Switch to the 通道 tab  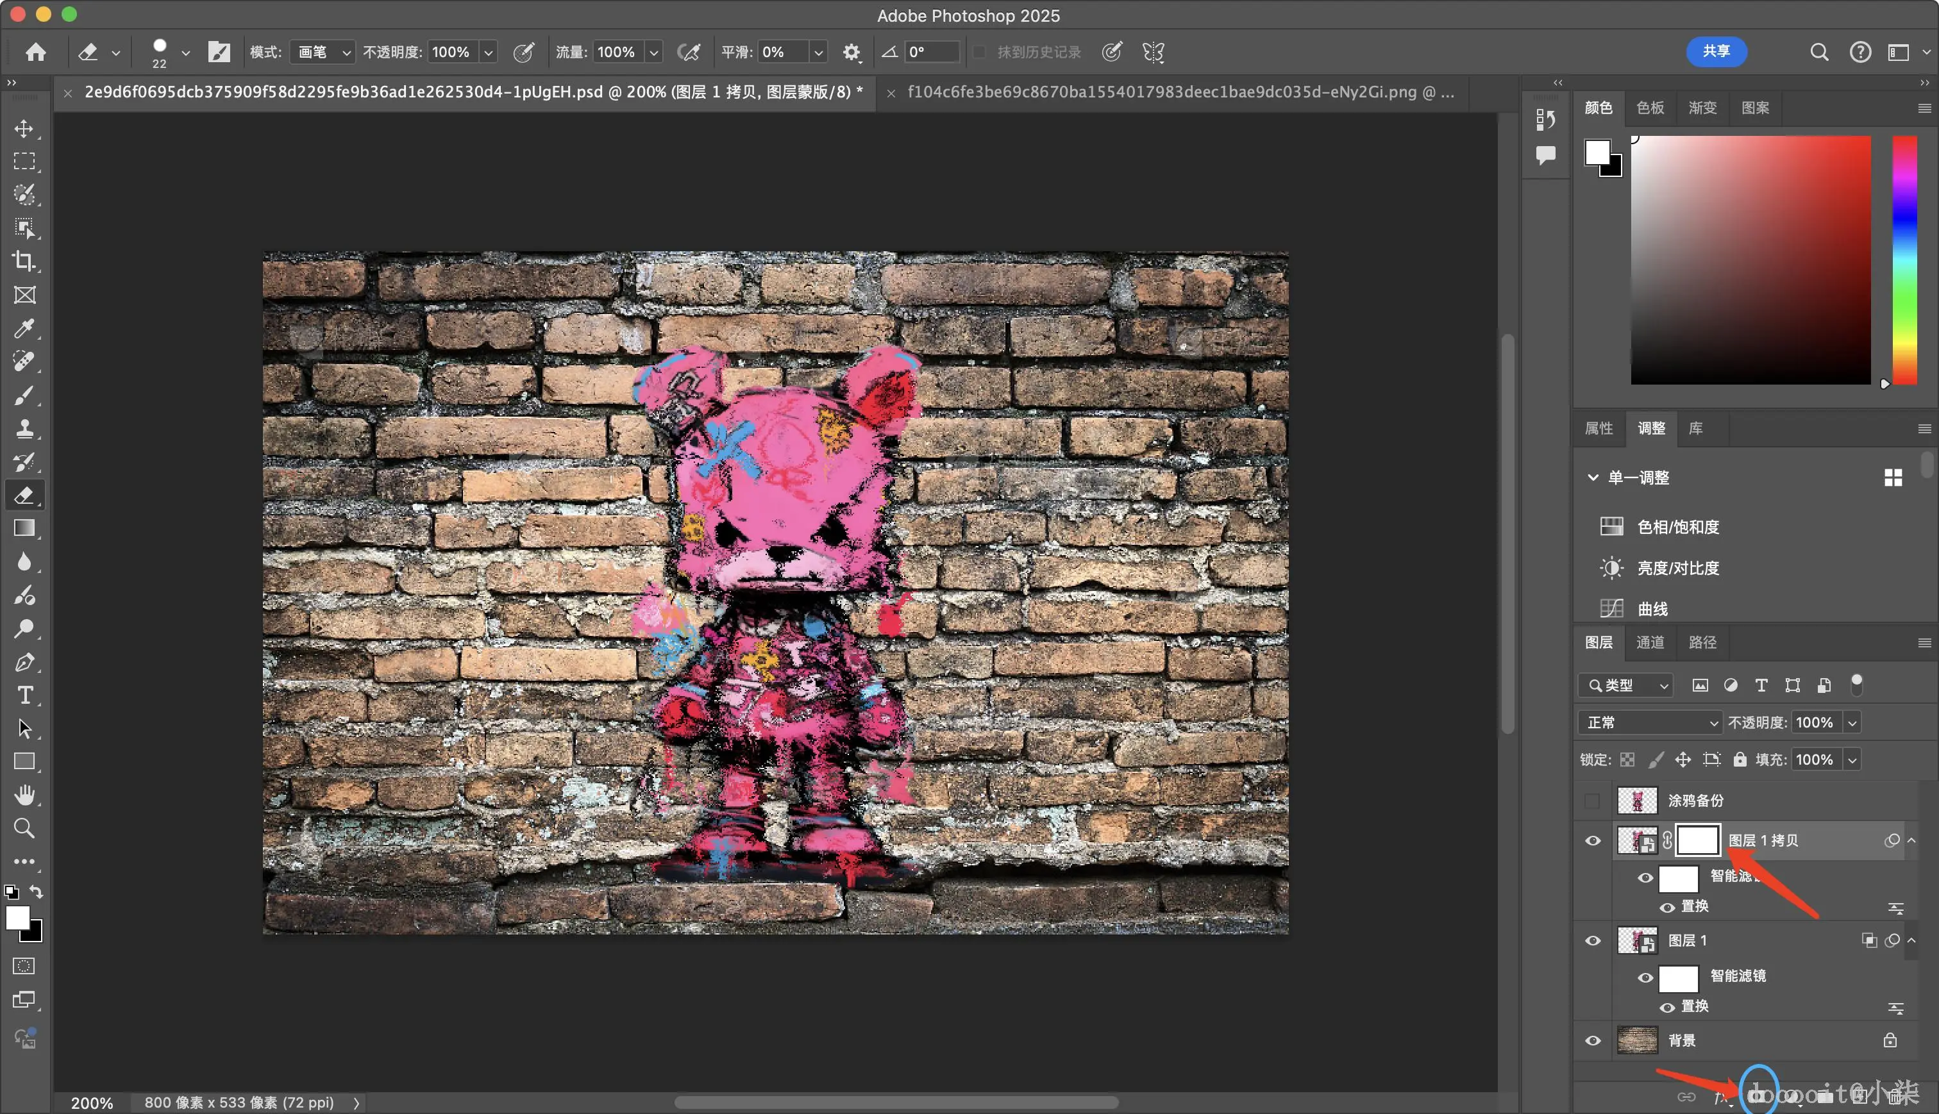tap(1650, 643)
